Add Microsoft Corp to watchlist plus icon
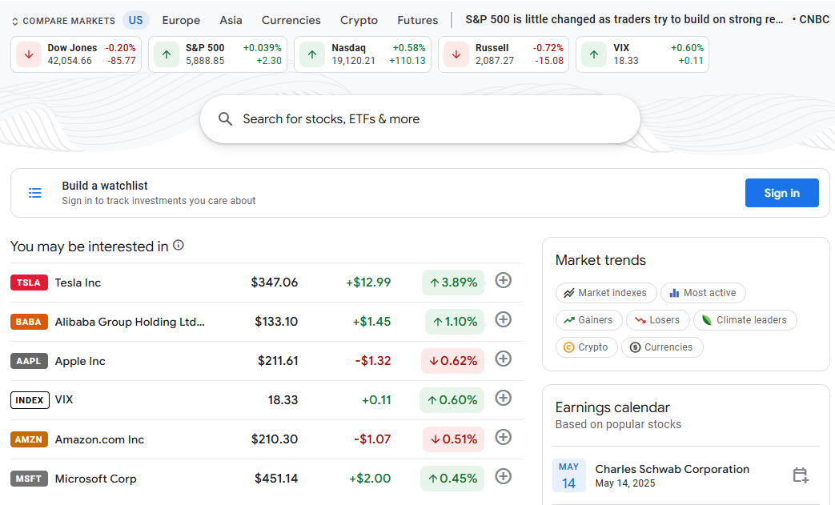This screenshot has width=835, height=505. (x=504, y=476)
